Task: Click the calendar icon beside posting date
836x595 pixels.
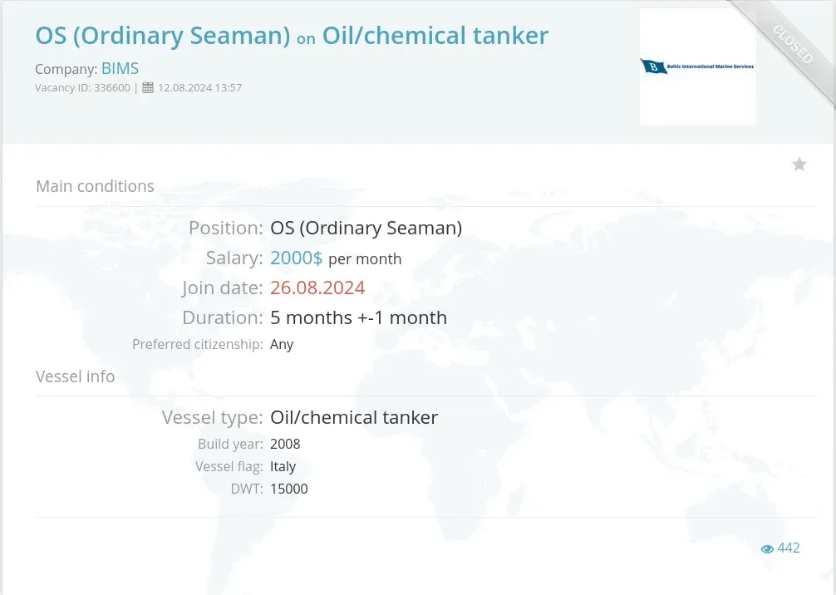Action: tap(148, 87)
